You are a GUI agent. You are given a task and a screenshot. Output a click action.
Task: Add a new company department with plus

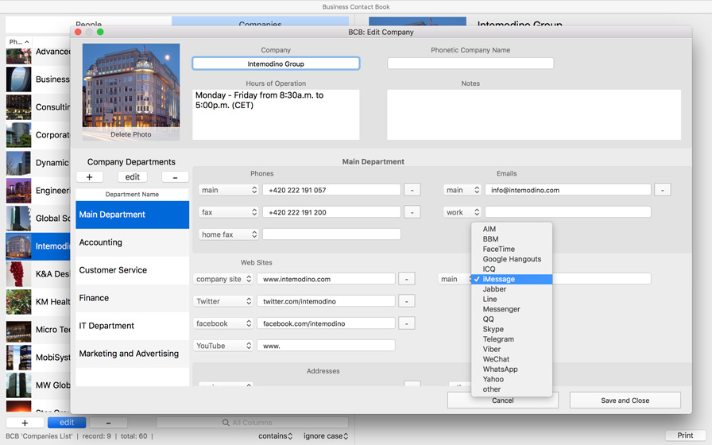(90, 177)
